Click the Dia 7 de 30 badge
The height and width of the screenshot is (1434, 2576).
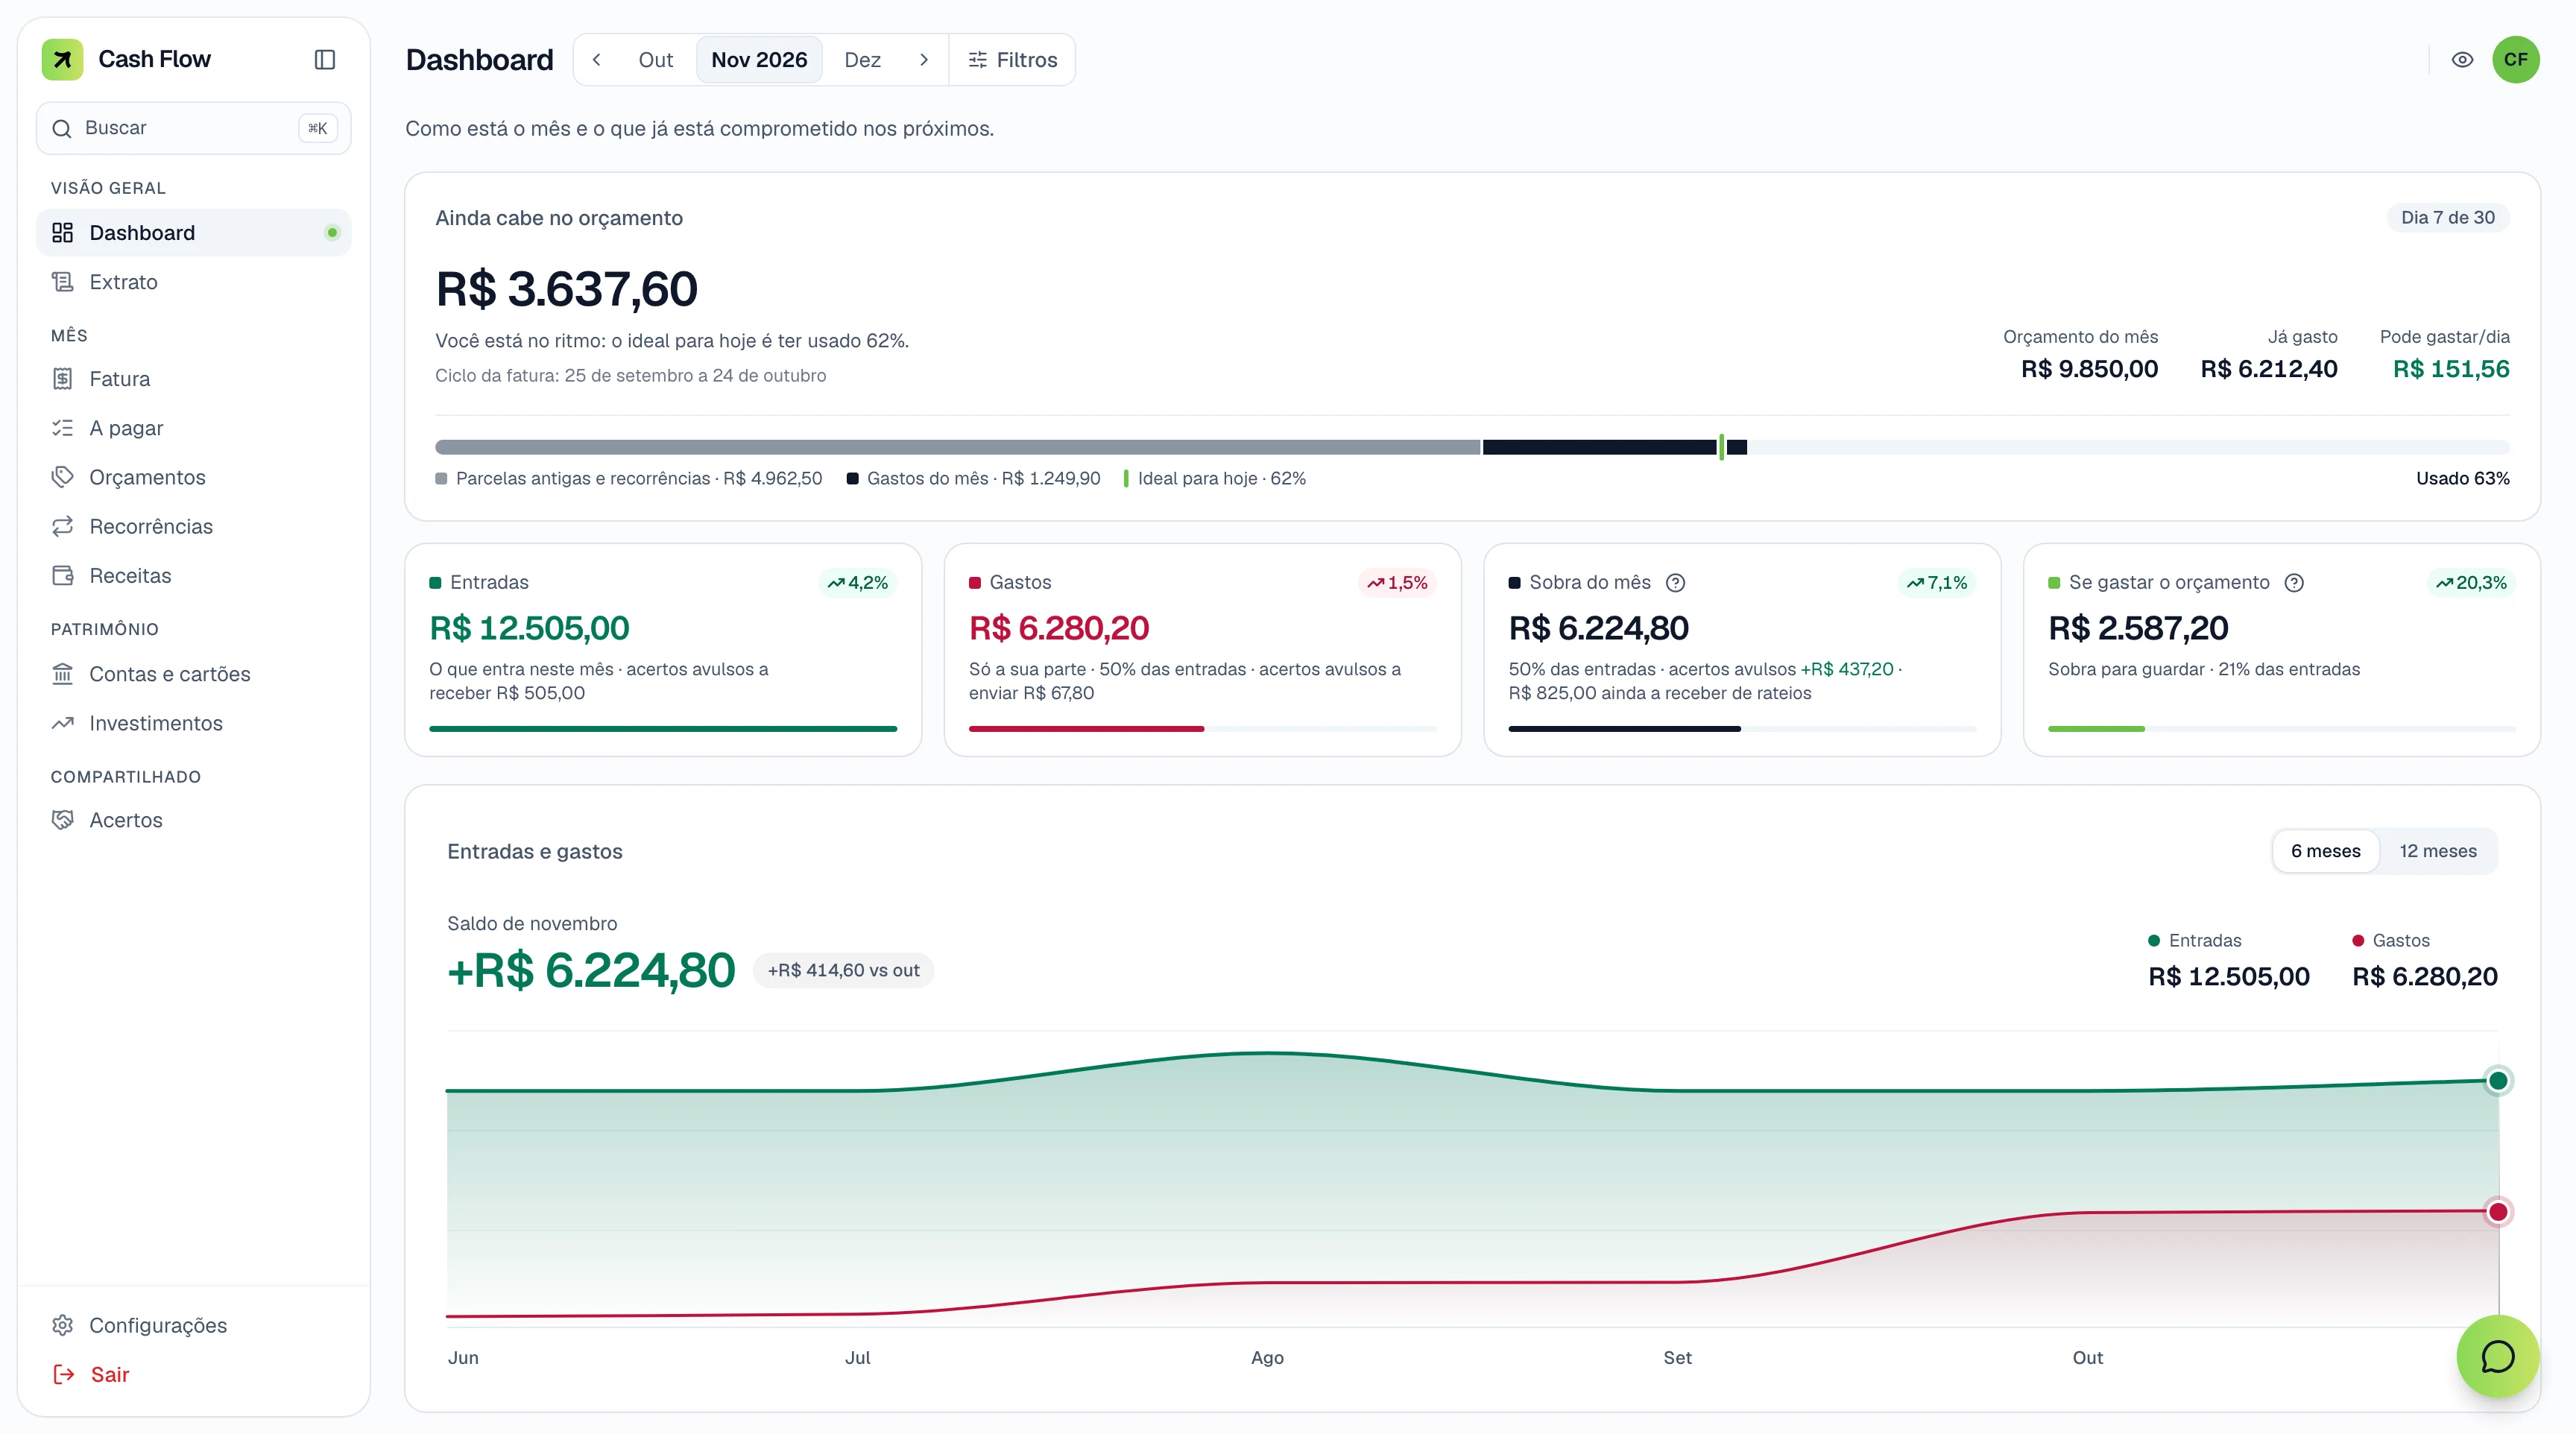(x=2448, y=218)
